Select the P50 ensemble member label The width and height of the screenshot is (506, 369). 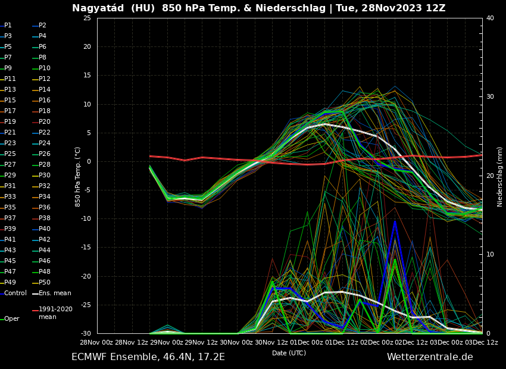pyautogui.click(x=45, y=283)
